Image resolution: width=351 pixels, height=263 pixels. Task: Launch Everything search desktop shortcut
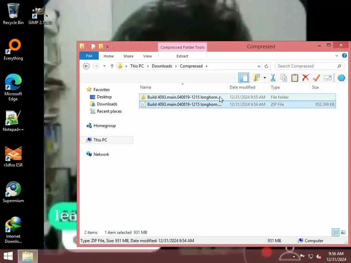(13, 50)
